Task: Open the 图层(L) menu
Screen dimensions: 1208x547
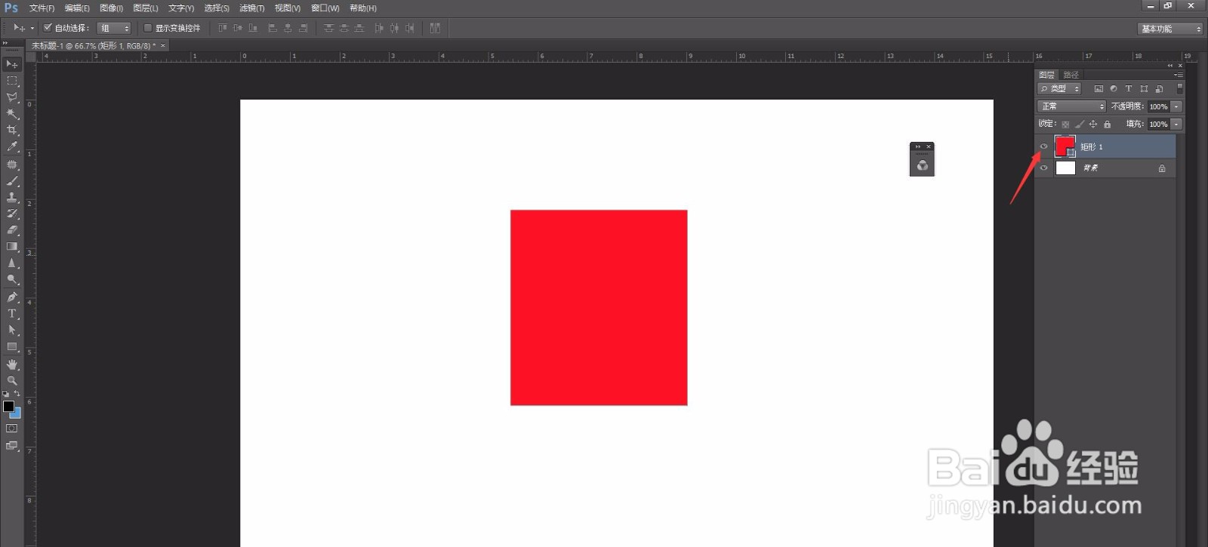Action: point(145,8)
